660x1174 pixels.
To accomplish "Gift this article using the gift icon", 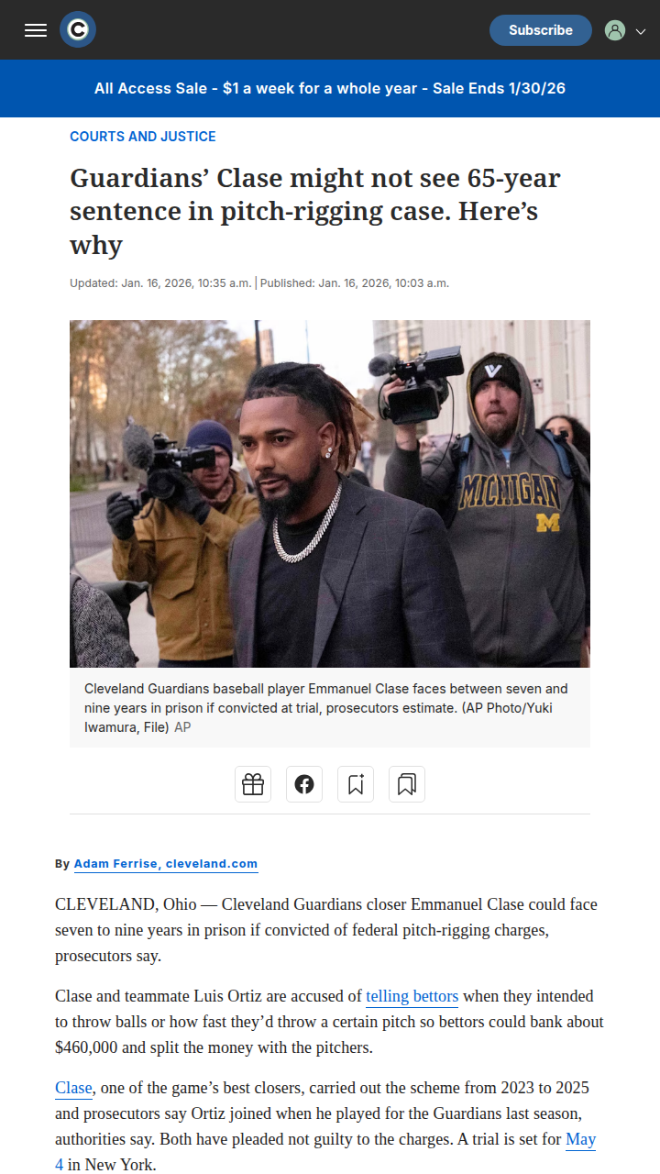I will 253,784.
